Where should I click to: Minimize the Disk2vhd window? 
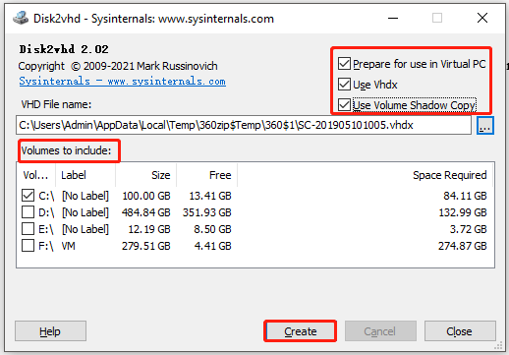click(x=393, y=18)
